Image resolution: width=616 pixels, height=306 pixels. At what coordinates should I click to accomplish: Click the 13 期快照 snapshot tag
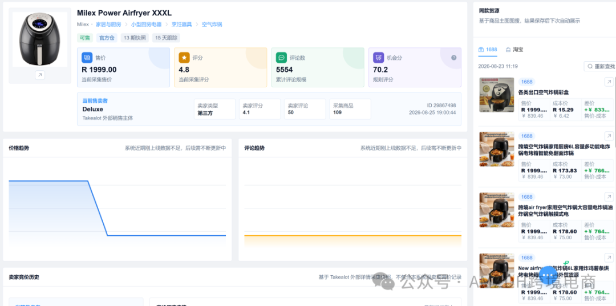click(x=135, y=38)
